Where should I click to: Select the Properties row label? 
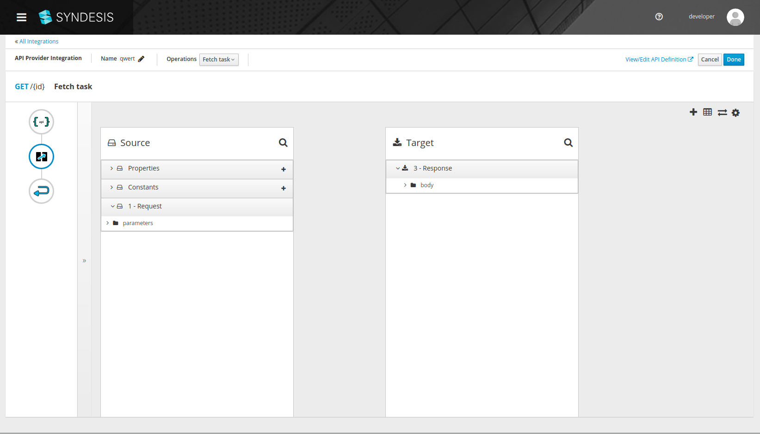coord(143,168)
